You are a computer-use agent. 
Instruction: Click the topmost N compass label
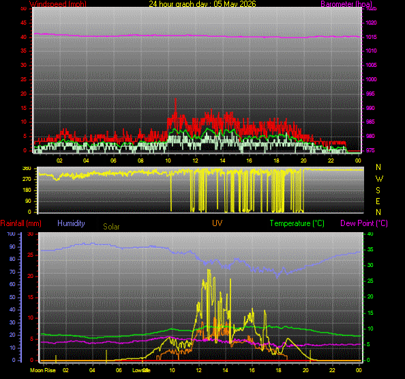(378, 167)
